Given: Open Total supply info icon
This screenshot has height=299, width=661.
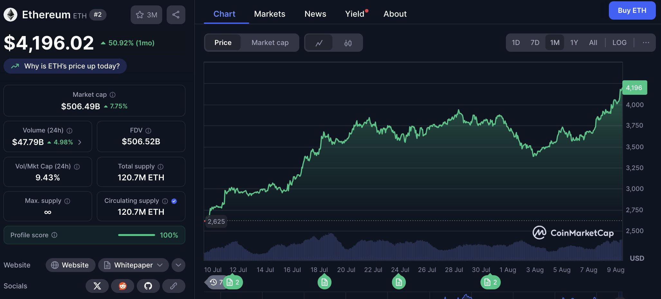Looking at the screenshot, I should pos(161,167).
